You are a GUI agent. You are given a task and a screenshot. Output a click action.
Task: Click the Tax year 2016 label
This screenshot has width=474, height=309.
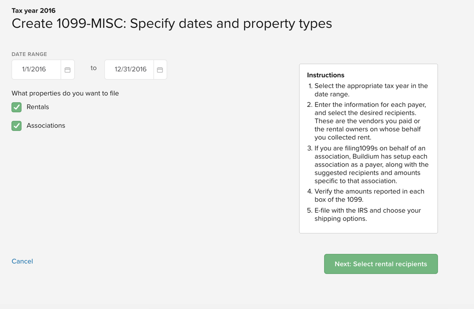click(x=33, y=10)
